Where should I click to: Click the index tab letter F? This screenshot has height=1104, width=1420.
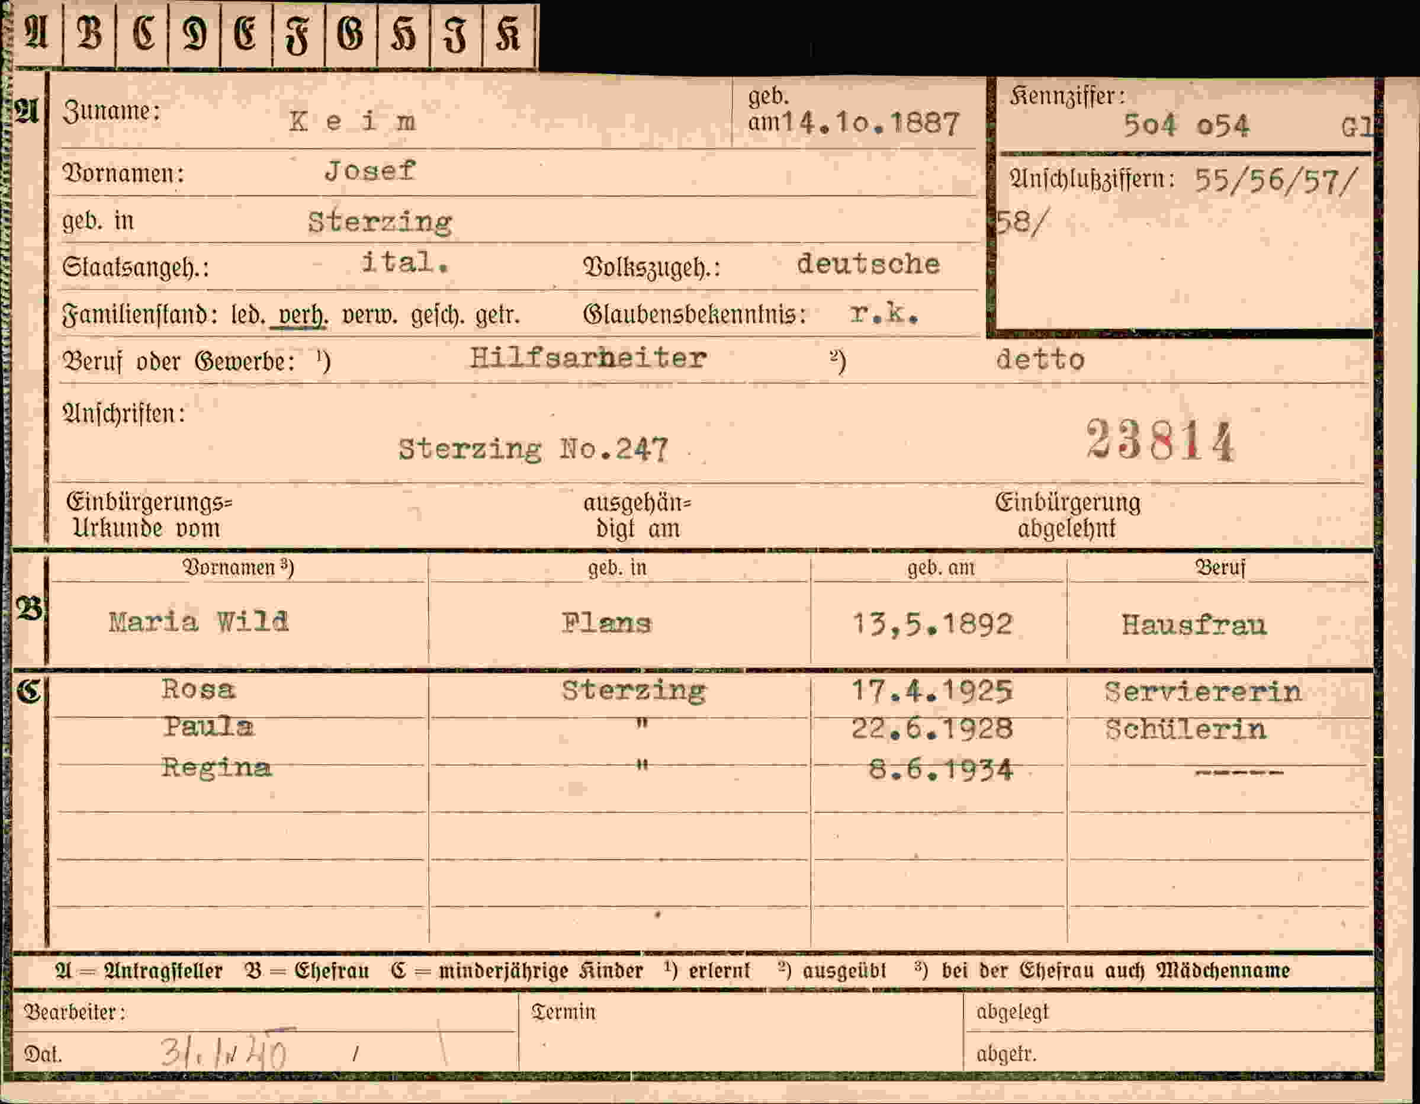298,34
